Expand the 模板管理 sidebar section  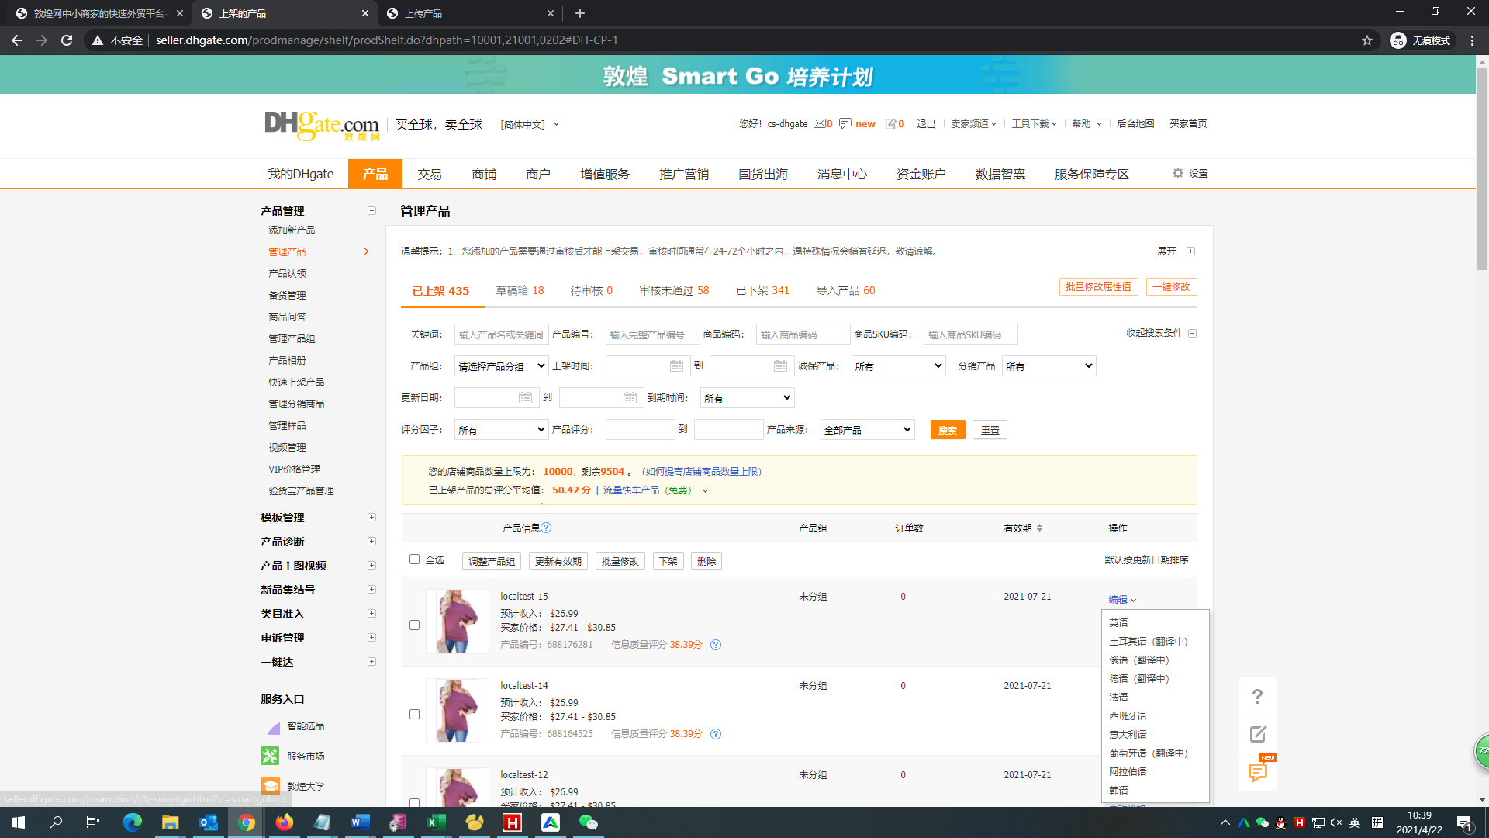(371, 518)
